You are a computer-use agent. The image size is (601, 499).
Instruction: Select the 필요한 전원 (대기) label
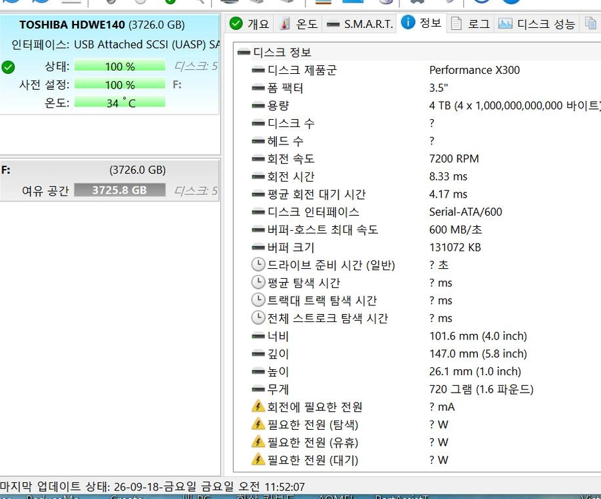pos(313,460)
